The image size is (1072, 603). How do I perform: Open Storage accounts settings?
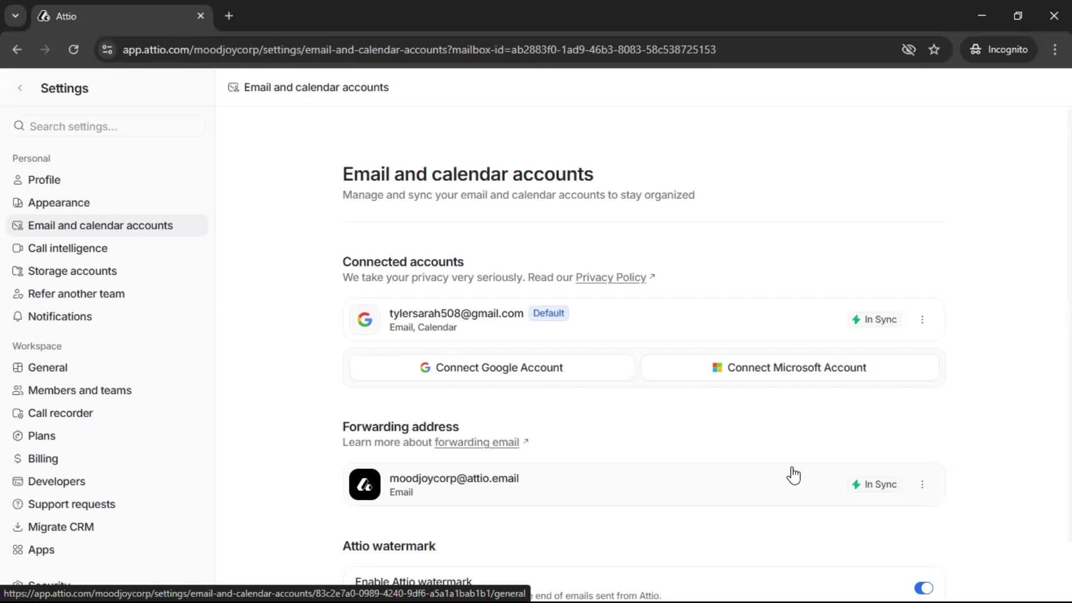pos(71,271)
